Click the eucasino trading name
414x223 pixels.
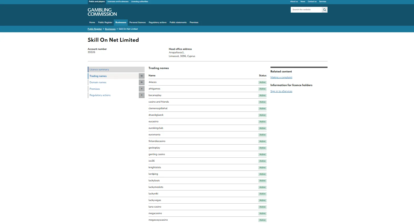(x=154, y=121)
